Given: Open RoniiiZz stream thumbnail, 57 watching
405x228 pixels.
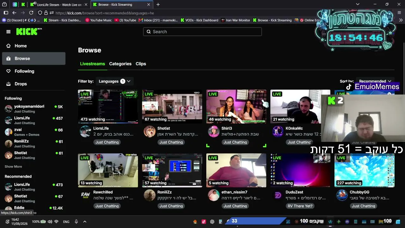Looking at the screenshot, I should pos(172,170).
